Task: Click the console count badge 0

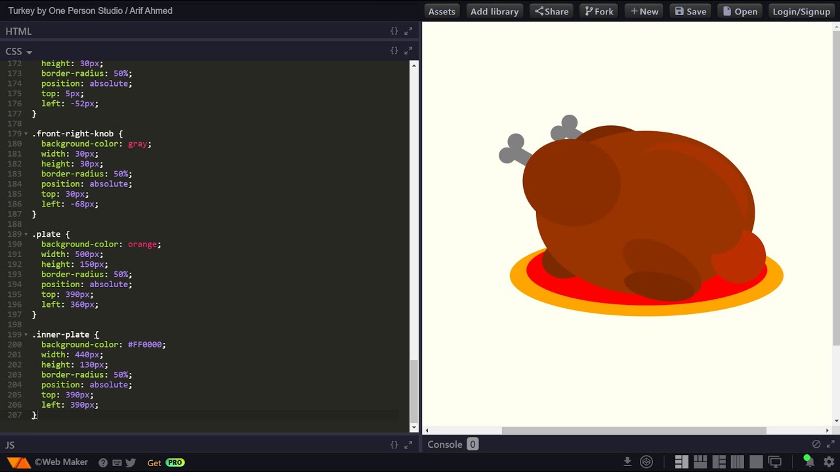Action: (x=472, y=444)
